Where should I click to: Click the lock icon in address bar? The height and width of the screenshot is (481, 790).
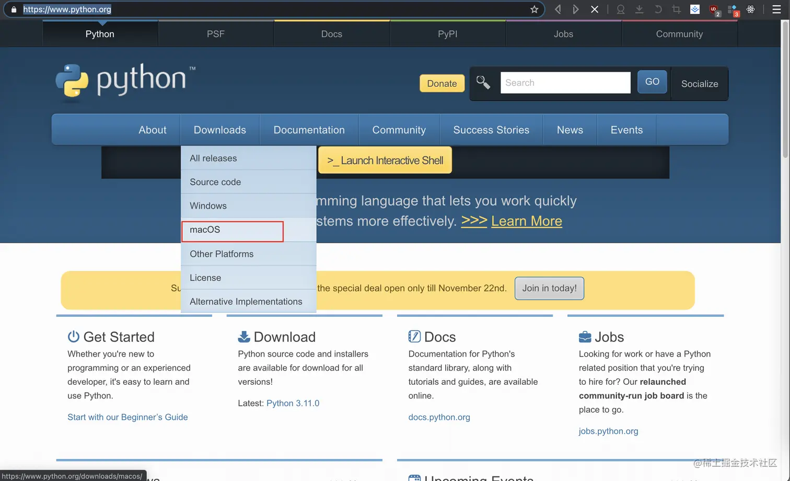coord(14,9)
